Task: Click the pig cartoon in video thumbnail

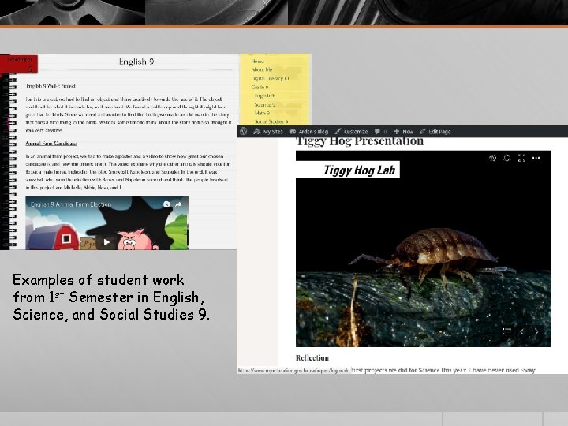Action: (x=136, y=239)
